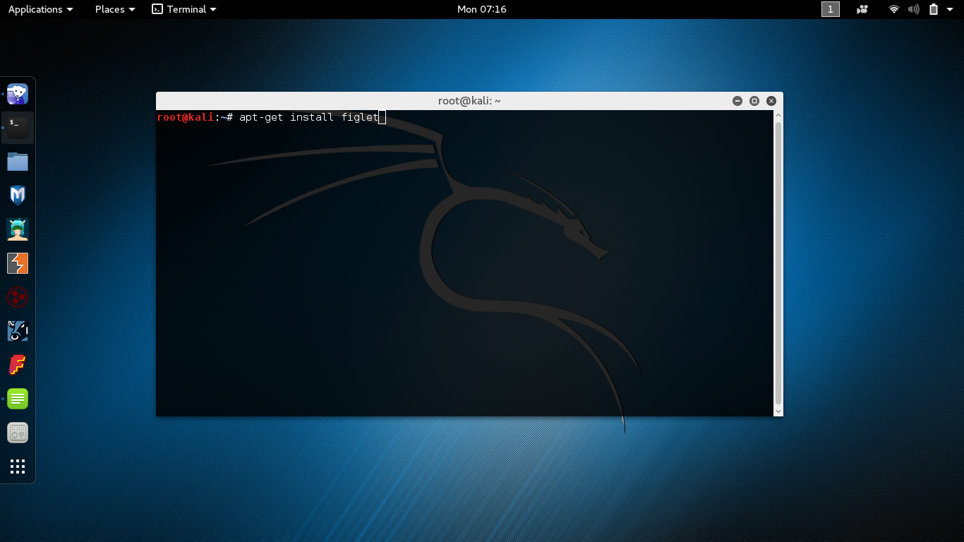Viewport: 964px width, 542px height.
Task: Click the workspace indicator showing 1
Action: [x=830, y=9]
